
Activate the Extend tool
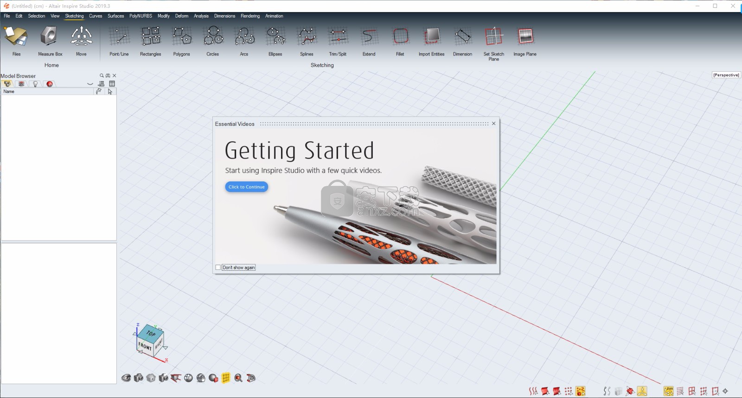tap(369, 41)
